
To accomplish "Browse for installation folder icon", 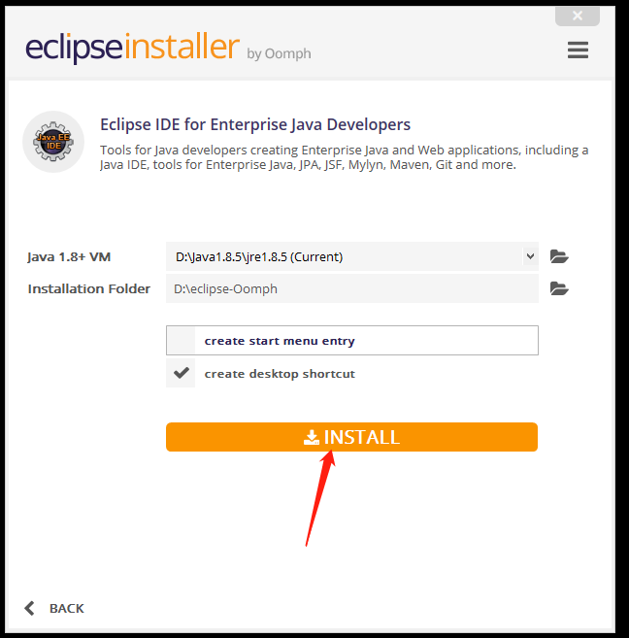I will tap(559, 288).
